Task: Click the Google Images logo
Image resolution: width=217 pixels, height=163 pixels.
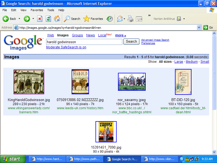Action: point(23,42)
